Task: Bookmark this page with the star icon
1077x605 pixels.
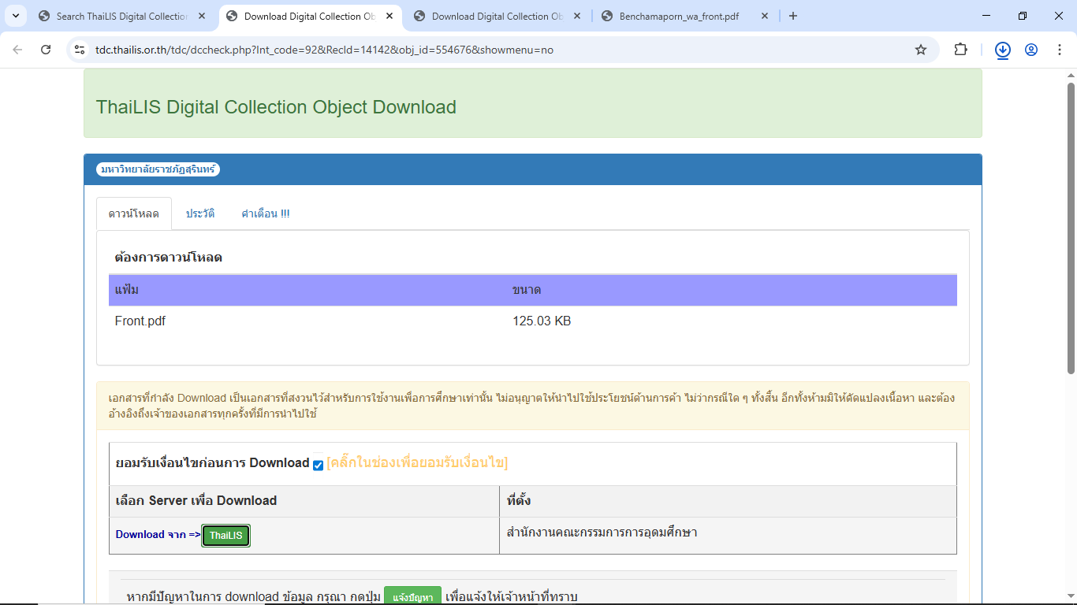Action: coord(921,50)
